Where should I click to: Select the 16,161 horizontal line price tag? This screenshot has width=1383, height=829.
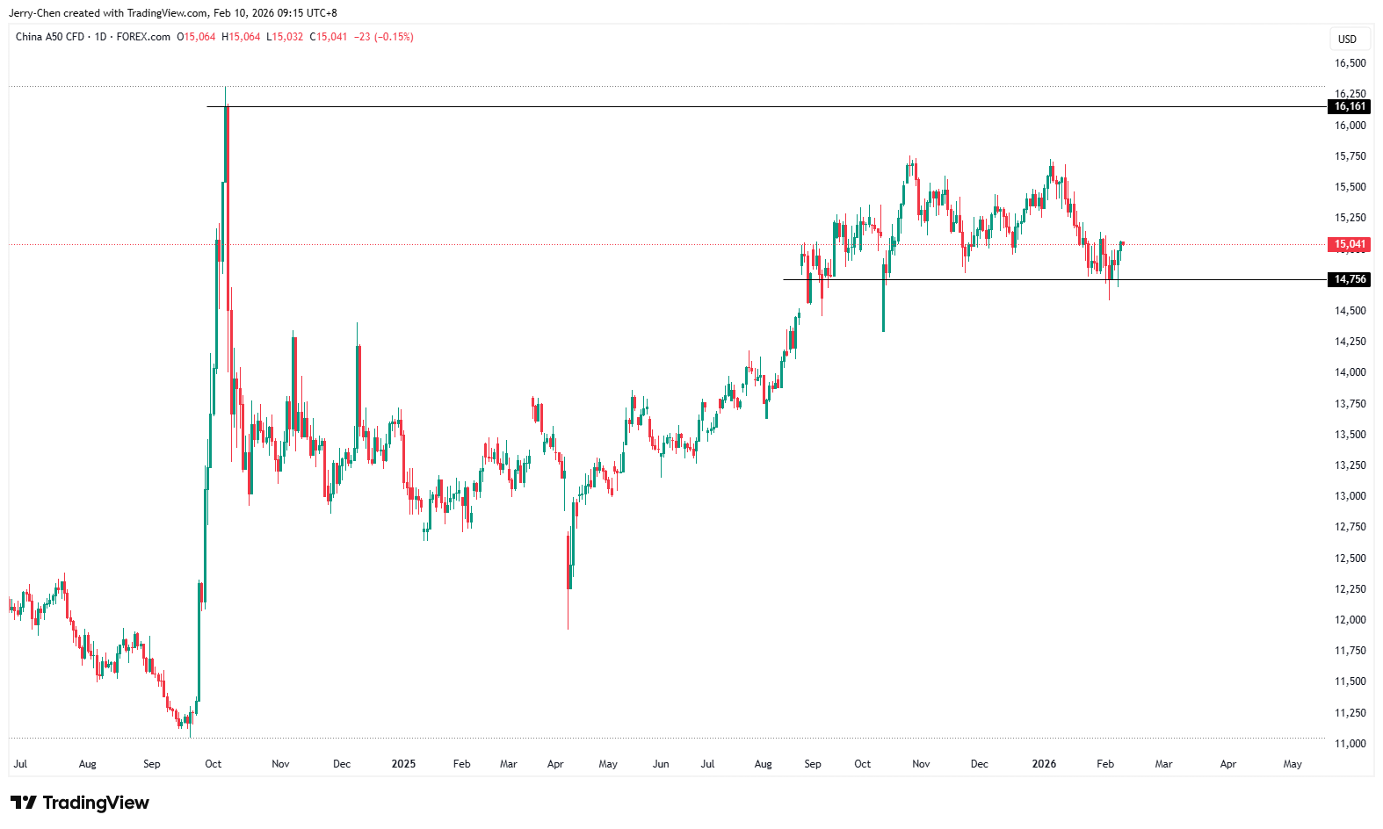point(1350,106)
